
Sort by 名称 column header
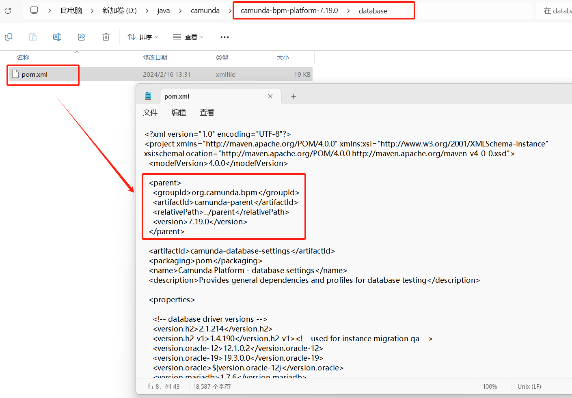23,57
